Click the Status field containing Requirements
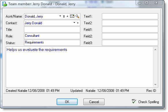168x112 pixels. [52, 43]
